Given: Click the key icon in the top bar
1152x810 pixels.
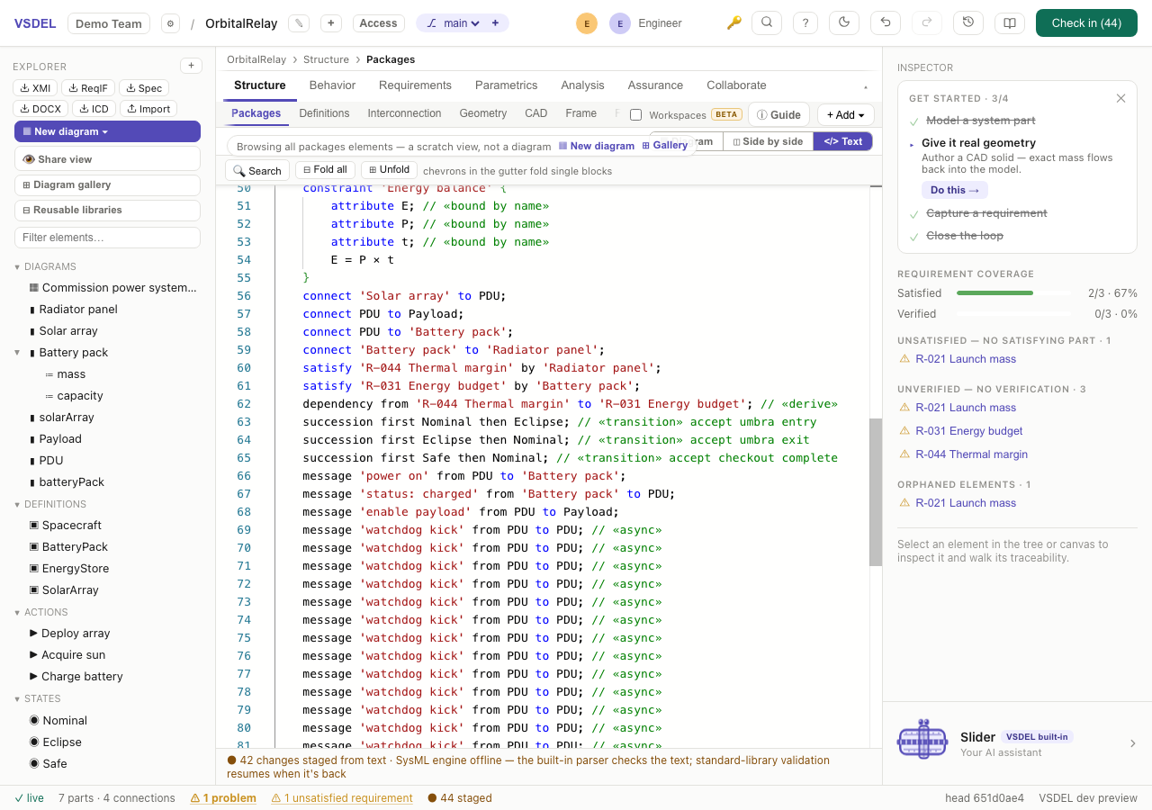Looking at the screenshot, I should point(734,23).
